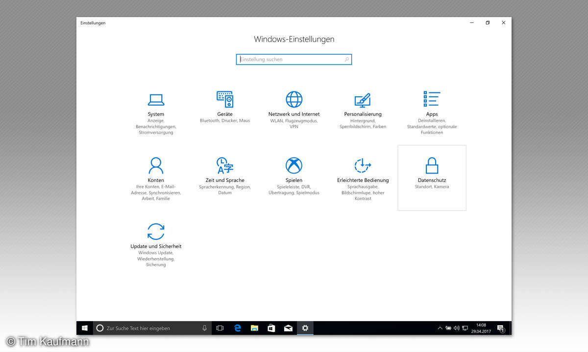Click the Apps label text
This screenshot has width=588, height=352.
tap(432, 114)
